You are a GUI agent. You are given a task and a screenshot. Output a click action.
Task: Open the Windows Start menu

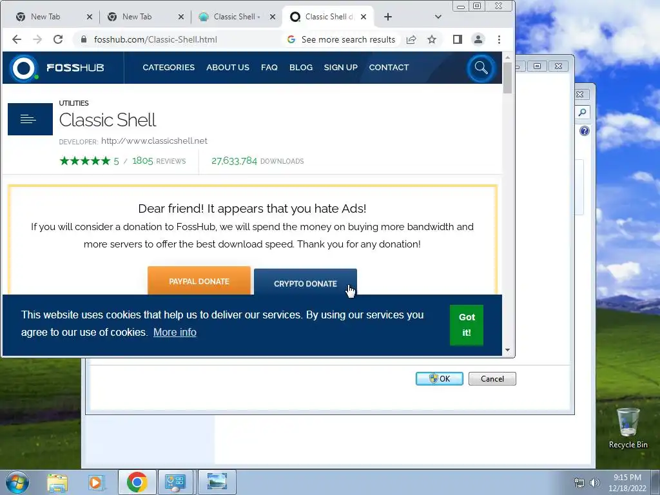[x=17, y=482]
